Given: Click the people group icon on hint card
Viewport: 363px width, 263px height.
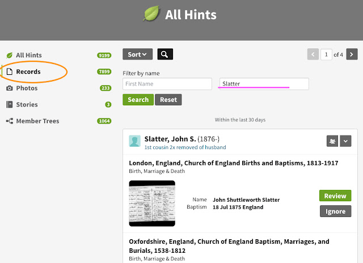Looking at the screenshot, I should point(332,141).
